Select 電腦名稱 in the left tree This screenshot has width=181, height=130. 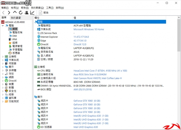16,32
